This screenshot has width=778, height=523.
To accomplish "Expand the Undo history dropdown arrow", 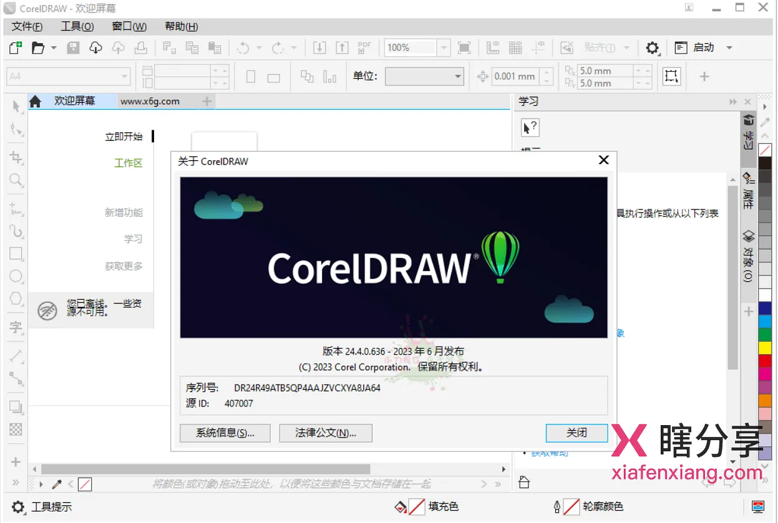I will (259, 47).
